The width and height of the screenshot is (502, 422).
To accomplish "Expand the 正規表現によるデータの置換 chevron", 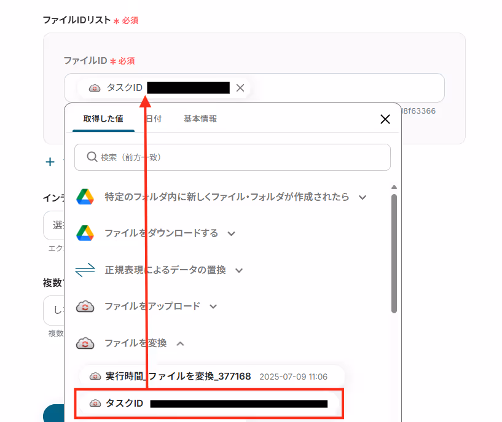I will click(239, 270).
